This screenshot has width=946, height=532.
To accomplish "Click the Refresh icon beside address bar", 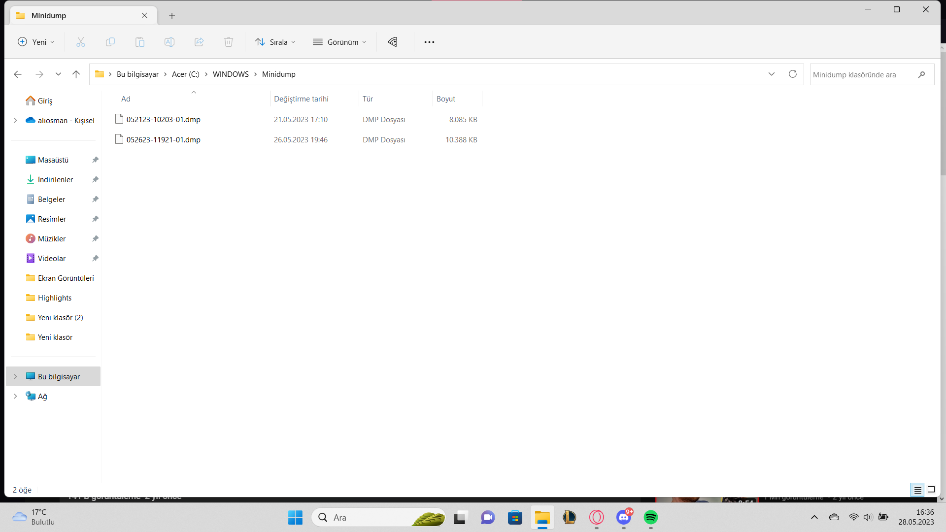I will click(793, 74).
